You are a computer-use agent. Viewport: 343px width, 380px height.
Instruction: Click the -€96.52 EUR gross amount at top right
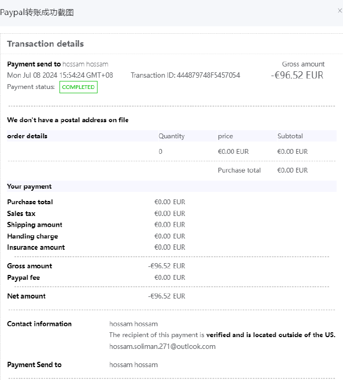tap(297, 75)
